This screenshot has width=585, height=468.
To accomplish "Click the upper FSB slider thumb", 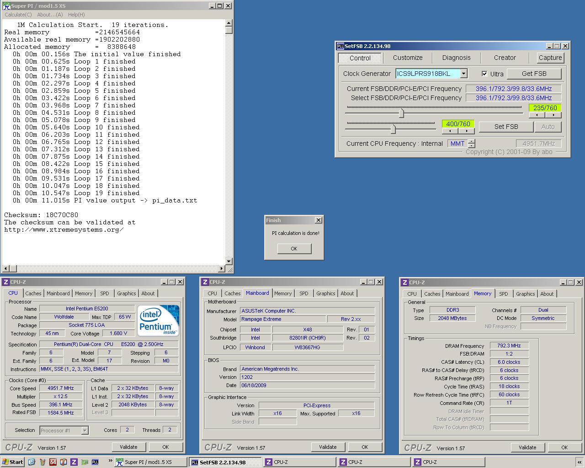I will (x=401, y=112).
